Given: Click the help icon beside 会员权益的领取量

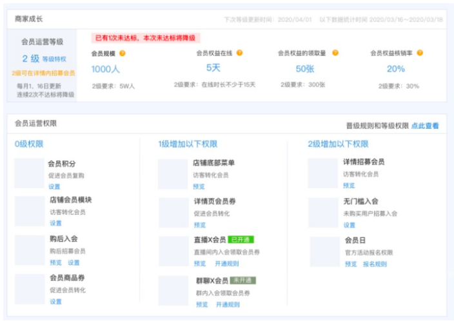Looking at the screenshot, I should 335,53.
